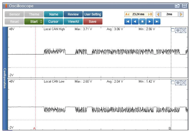191x133 pixels.
Task: Open User Setting
Action: tap(93, 14)
